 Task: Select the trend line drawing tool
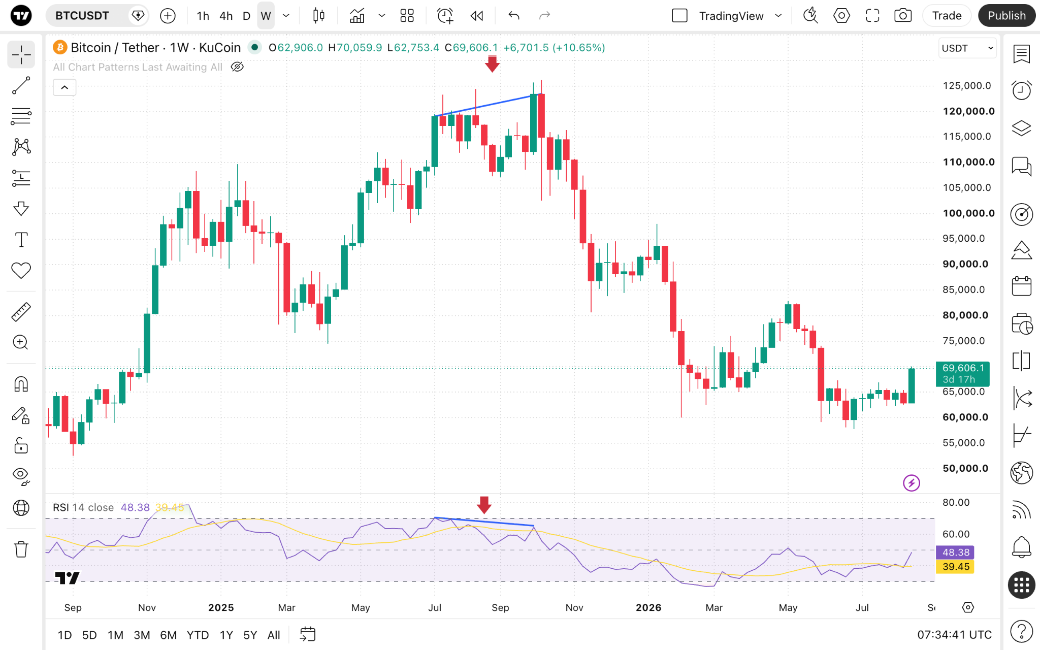click(x=21, y=85)
